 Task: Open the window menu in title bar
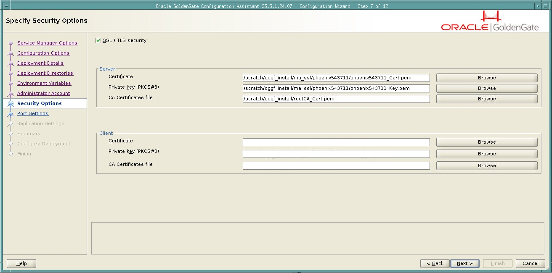pyautogui.click(x=6, y=6)
